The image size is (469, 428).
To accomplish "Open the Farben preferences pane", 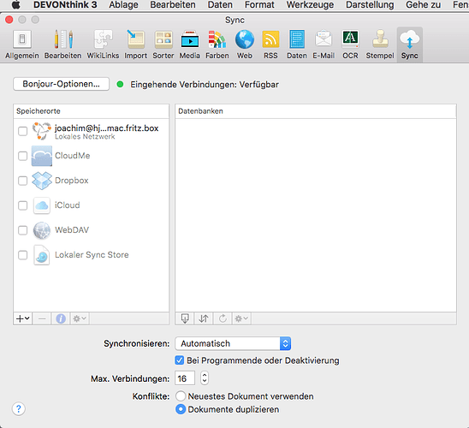I will (x=217, y=45).
